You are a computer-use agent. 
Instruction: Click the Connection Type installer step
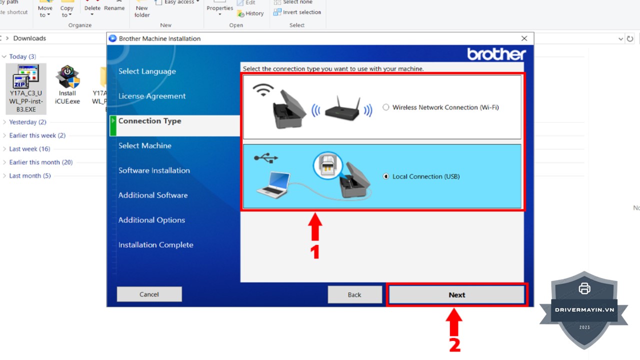coord(149,121)
